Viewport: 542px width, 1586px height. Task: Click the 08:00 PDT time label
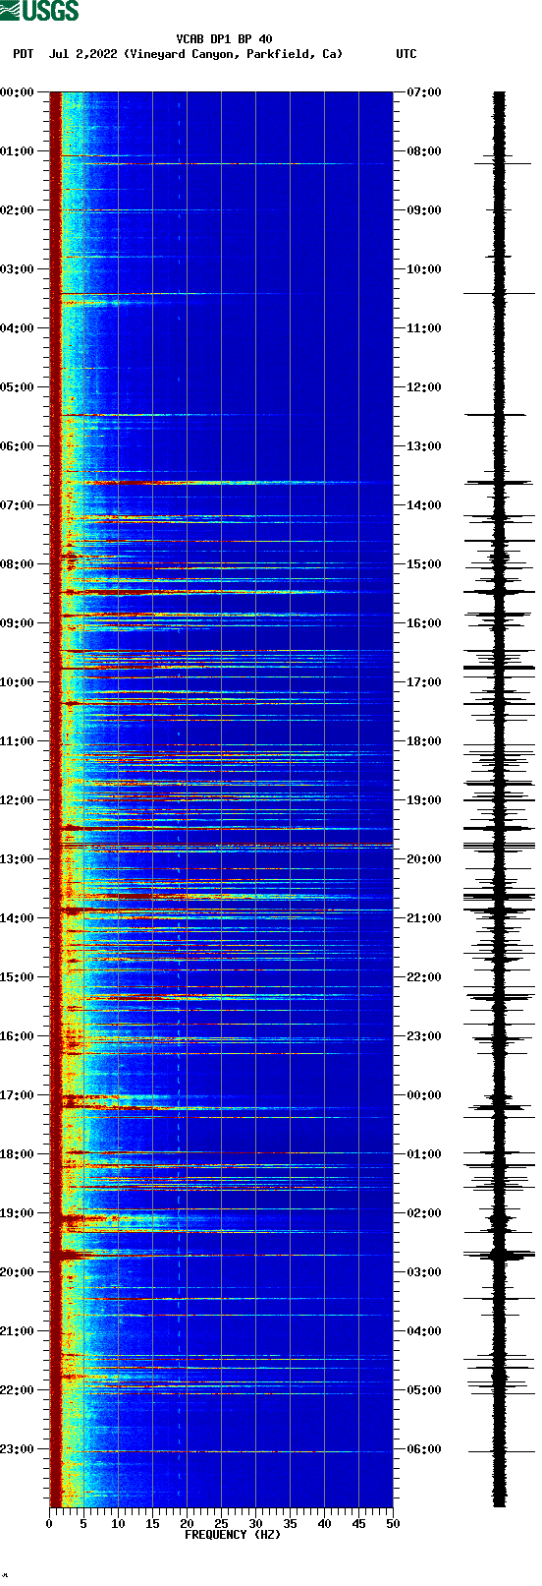pyautogui.click(x=18, y=564)
